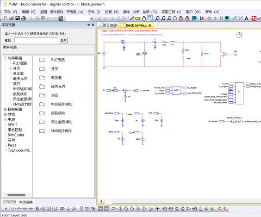The height and width of the screenshot is (217, 261).
Task: Click the Print icon
Action: (x=23, y=18)
